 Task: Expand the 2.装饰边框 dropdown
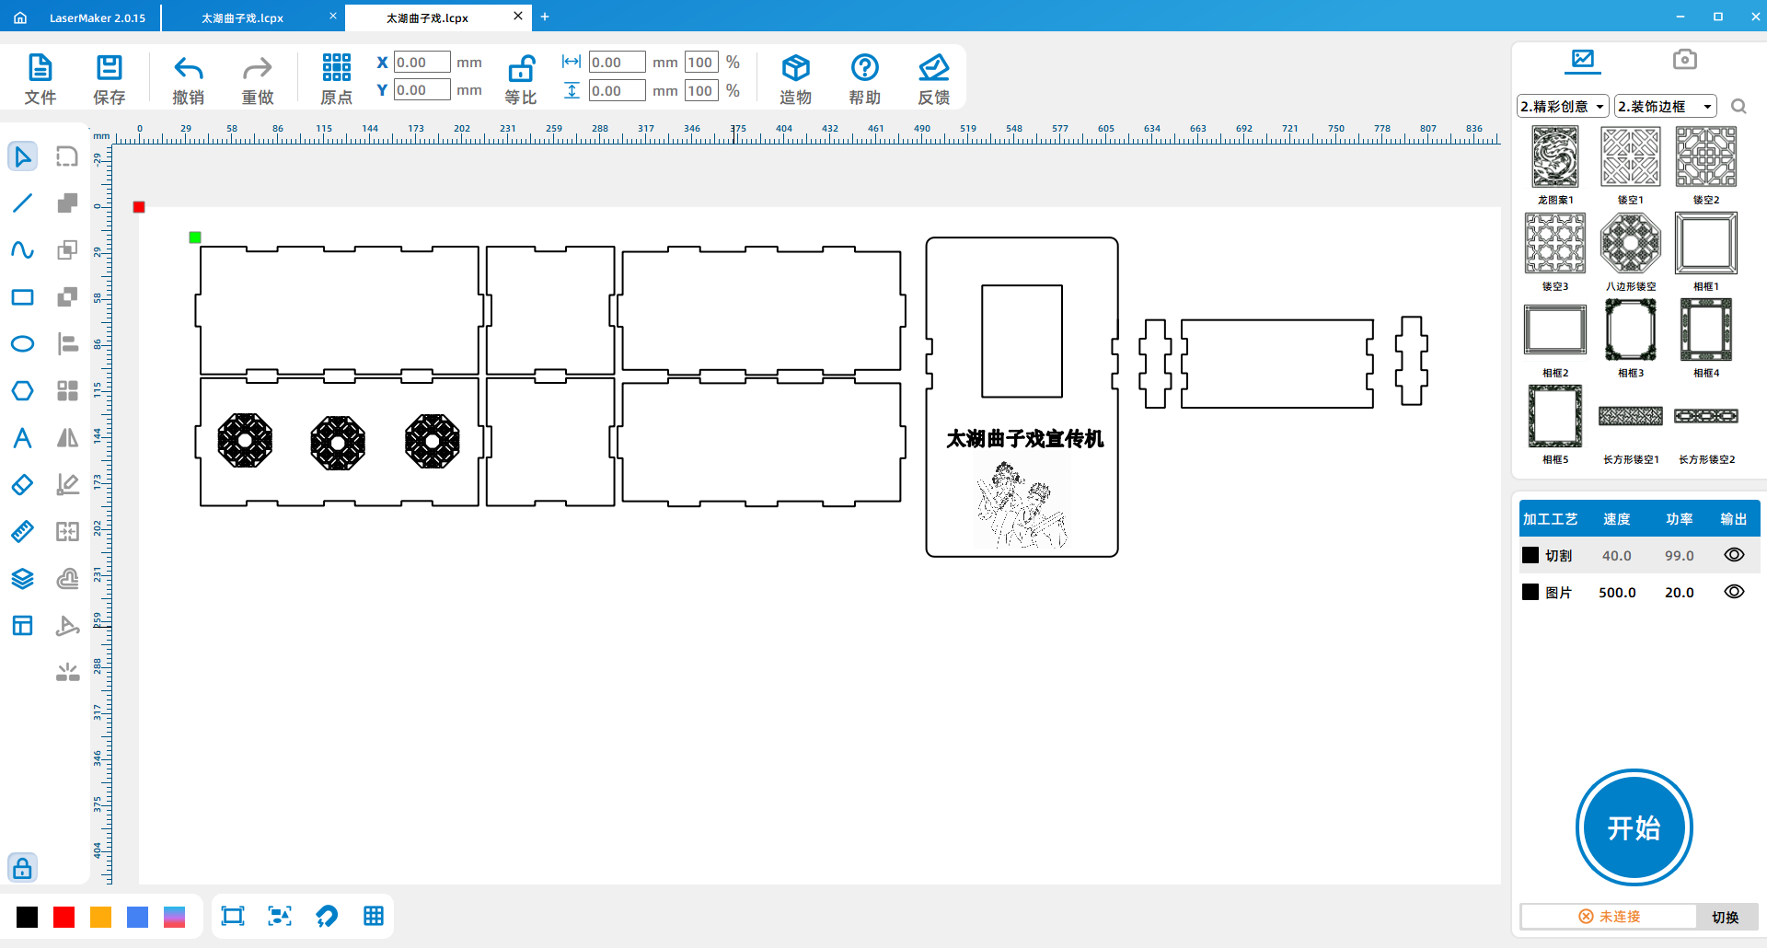point(1666,107)
